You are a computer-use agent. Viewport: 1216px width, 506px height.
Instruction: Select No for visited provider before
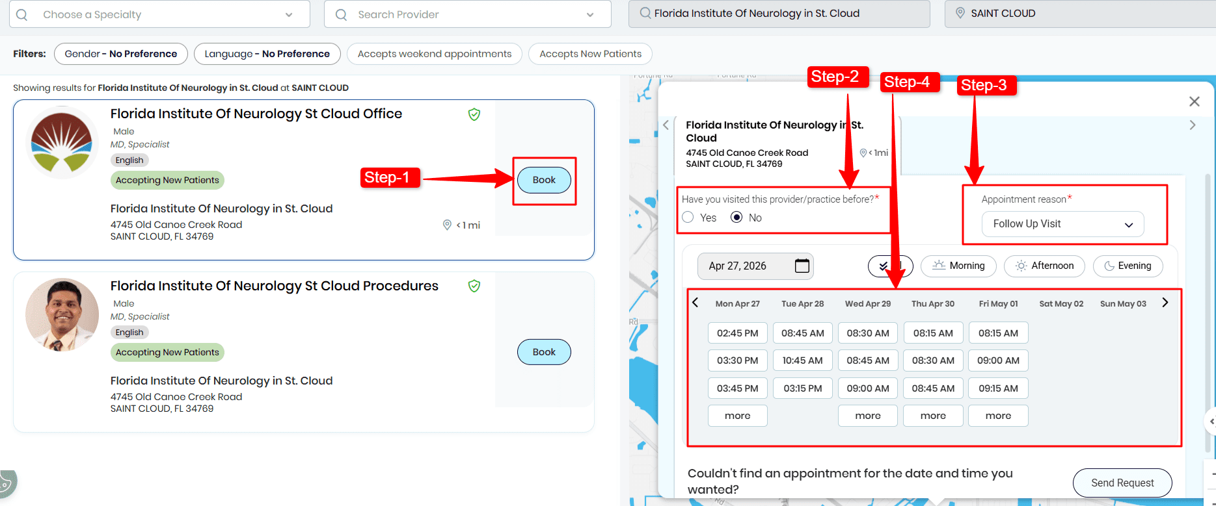point(736,218)
